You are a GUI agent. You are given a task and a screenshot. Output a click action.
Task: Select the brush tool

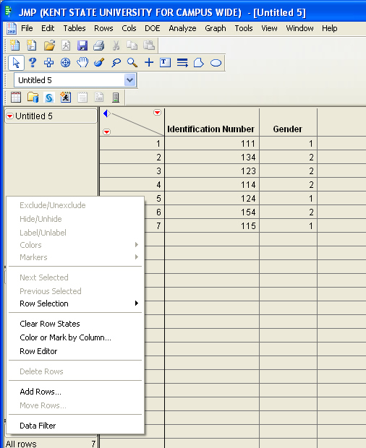[x=99, y=63]
